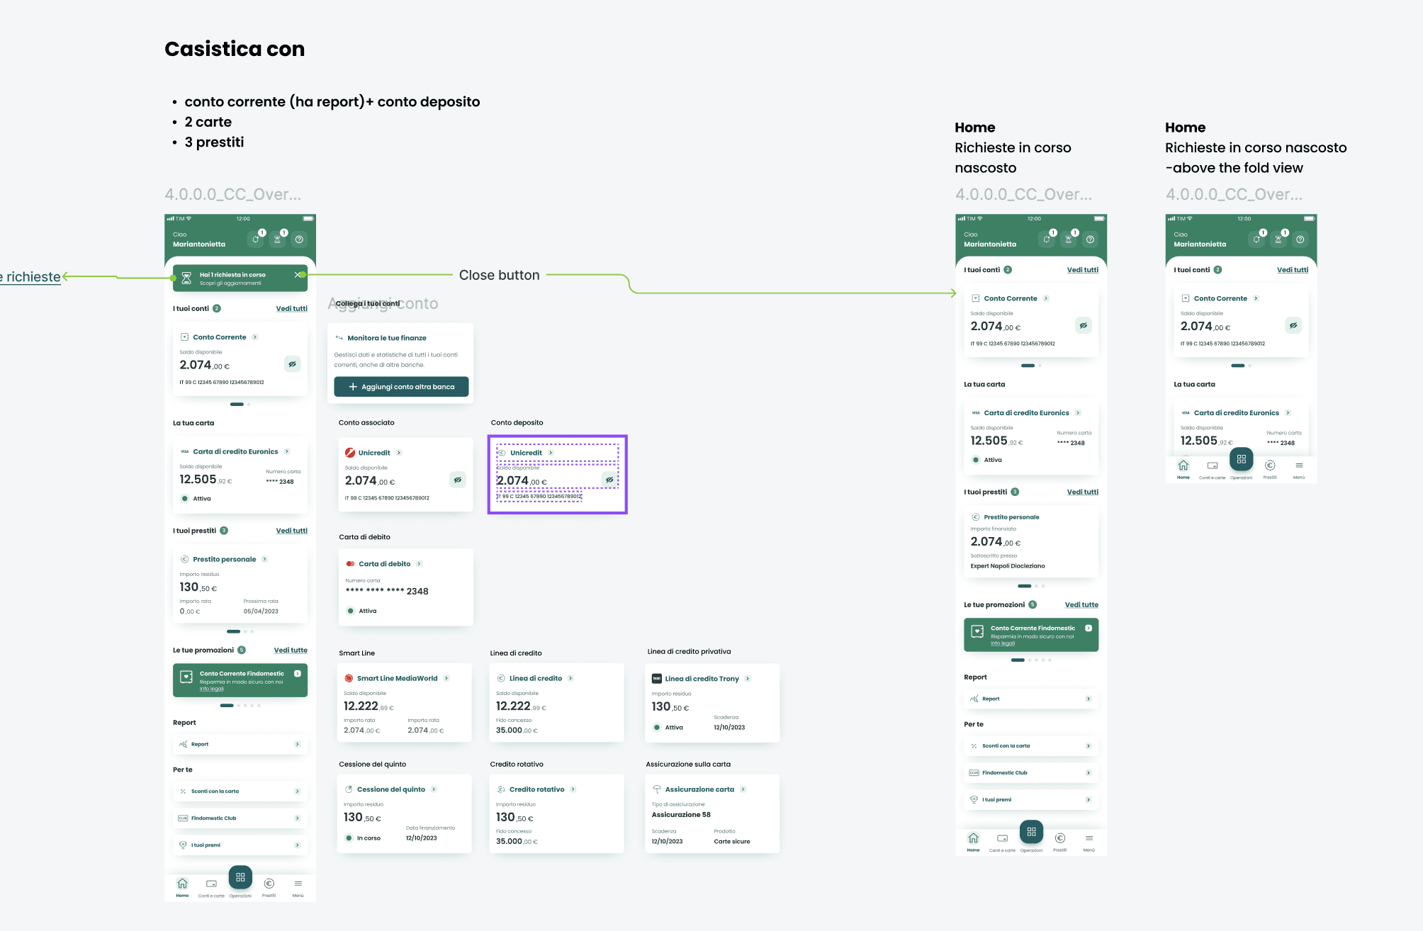Image resolution: width=1423 pixels, height=931 pixels.
Task: Toggle balance visibility on Conto associato Unicredit card
Action: pyautogui.click(x=458, y=480)
